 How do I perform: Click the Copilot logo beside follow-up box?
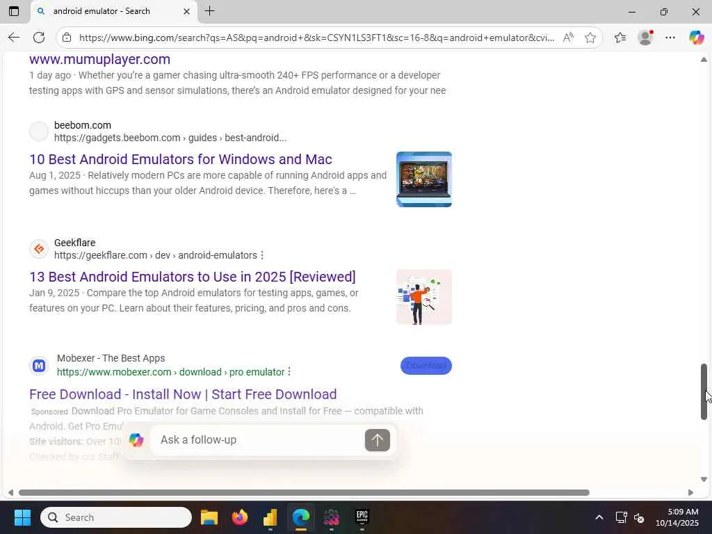[136, 440]
